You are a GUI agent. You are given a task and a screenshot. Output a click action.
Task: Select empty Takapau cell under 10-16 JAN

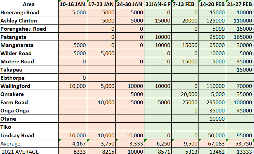(x=73, y=70)
